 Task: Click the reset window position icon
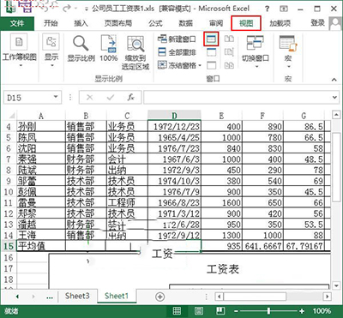[229, 65]
